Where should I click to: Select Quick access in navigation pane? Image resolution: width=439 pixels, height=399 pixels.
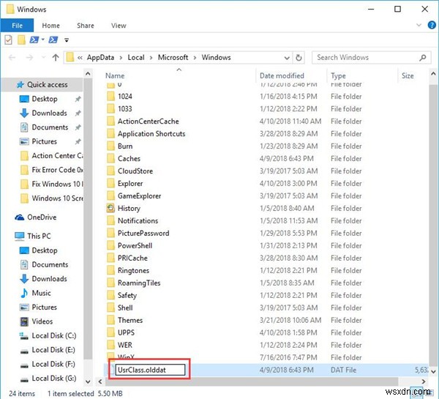[x=42, y=85]
